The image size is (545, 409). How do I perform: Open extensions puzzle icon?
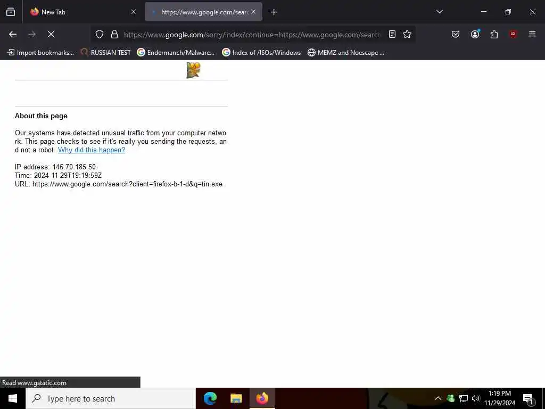[x=494, y=34]
